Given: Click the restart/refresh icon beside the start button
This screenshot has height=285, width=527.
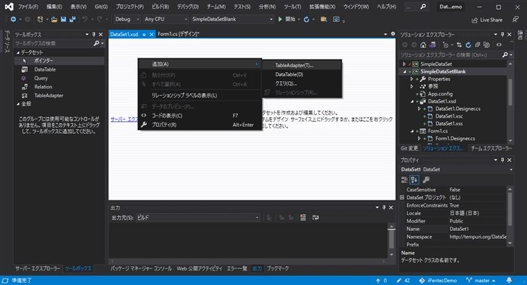Looking at the screenshot, I should coord(306,19).
